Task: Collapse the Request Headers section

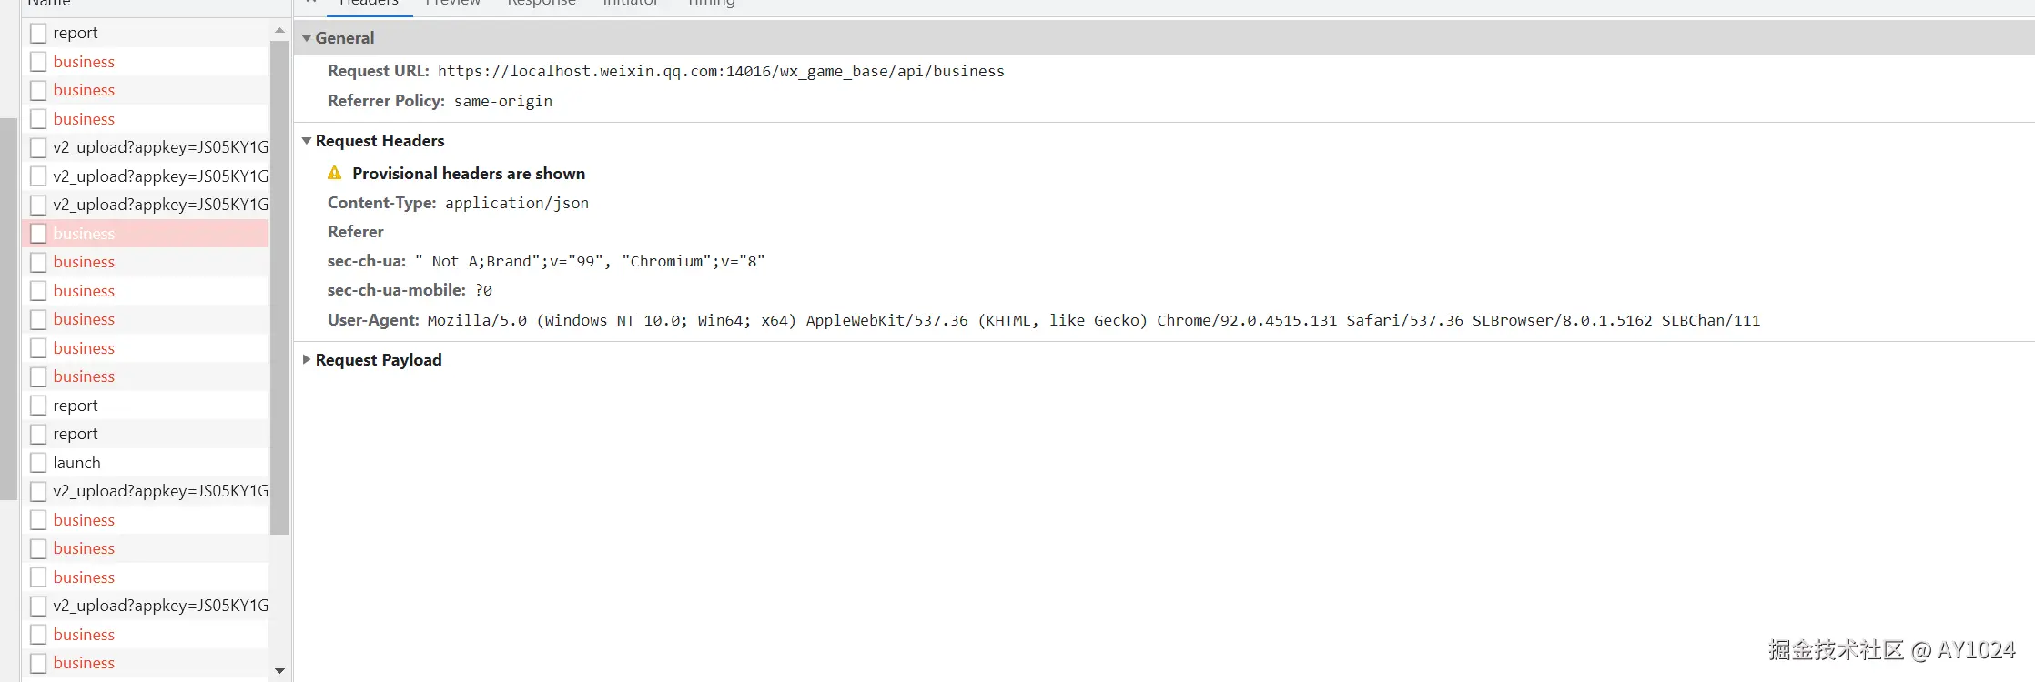Action: point(307,141)
